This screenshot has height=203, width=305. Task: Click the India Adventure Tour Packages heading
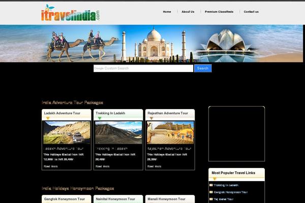[x=72, y=103]
